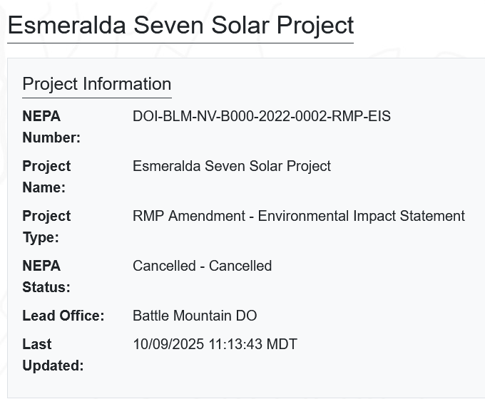Click the 11:13:43 time value
This screenshot has width=485, height=399.
[x=235, y=344]
